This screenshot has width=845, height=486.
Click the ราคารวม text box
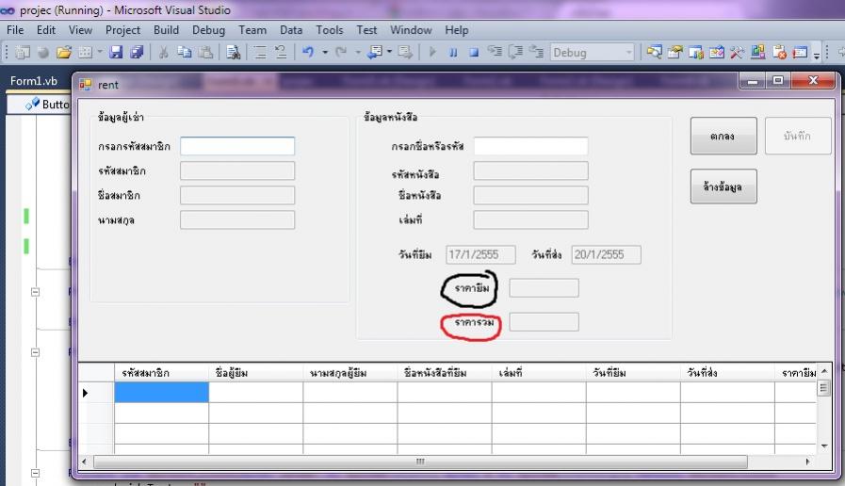pyautogui.click(x=544, y=322)
